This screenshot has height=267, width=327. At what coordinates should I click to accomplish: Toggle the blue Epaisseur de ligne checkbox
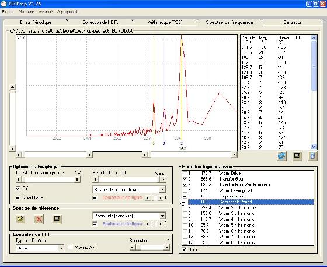[95, 224]
